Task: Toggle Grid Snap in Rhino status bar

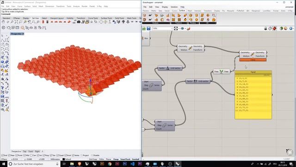Action: [93, 159]
